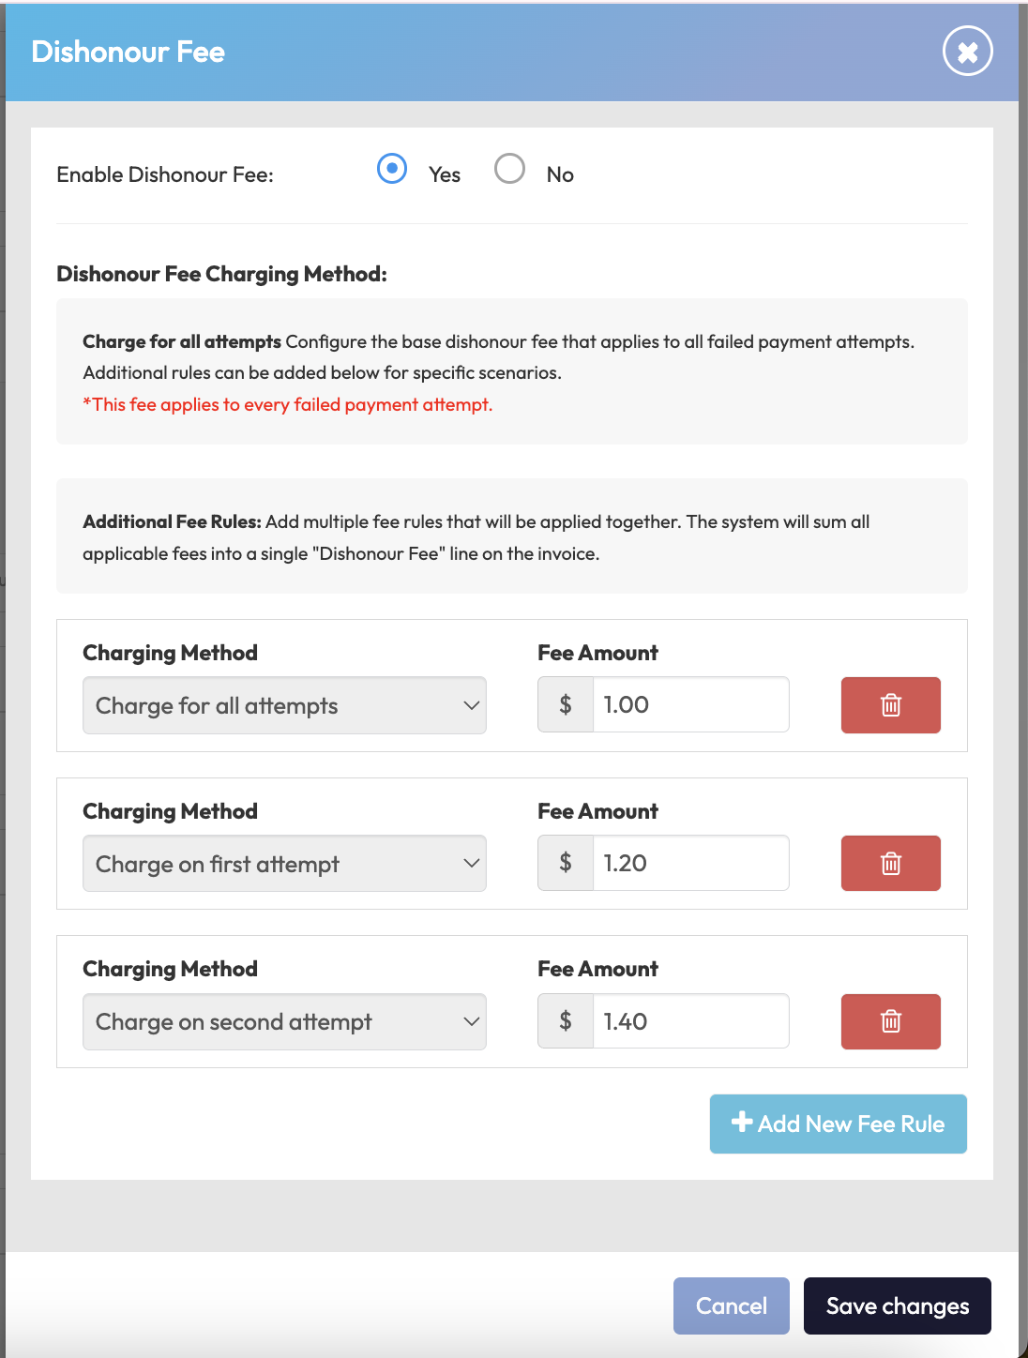Edit the 1.00 fee amount field
The width and height of the screenshot is (1028, 1358).
690,705
